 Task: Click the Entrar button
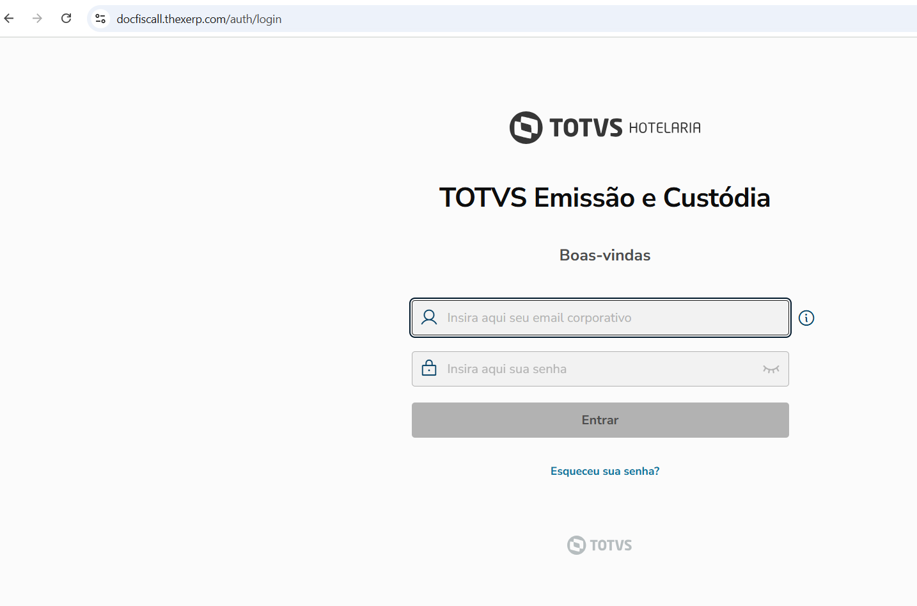[x=600, y=420]
